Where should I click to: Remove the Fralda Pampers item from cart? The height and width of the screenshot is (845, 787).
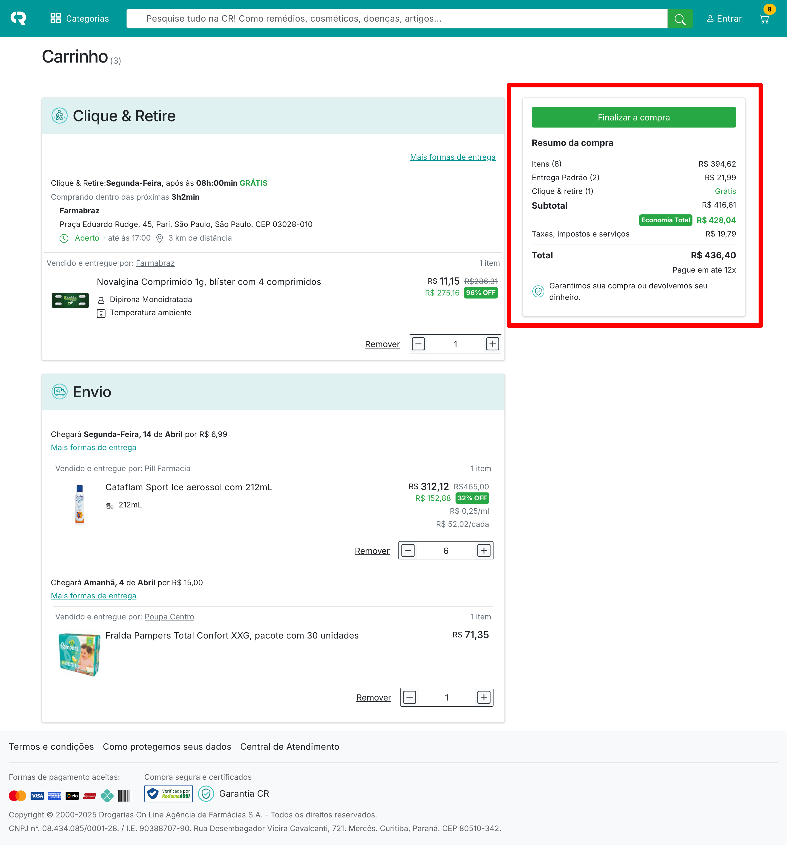(x=374, y=697)
